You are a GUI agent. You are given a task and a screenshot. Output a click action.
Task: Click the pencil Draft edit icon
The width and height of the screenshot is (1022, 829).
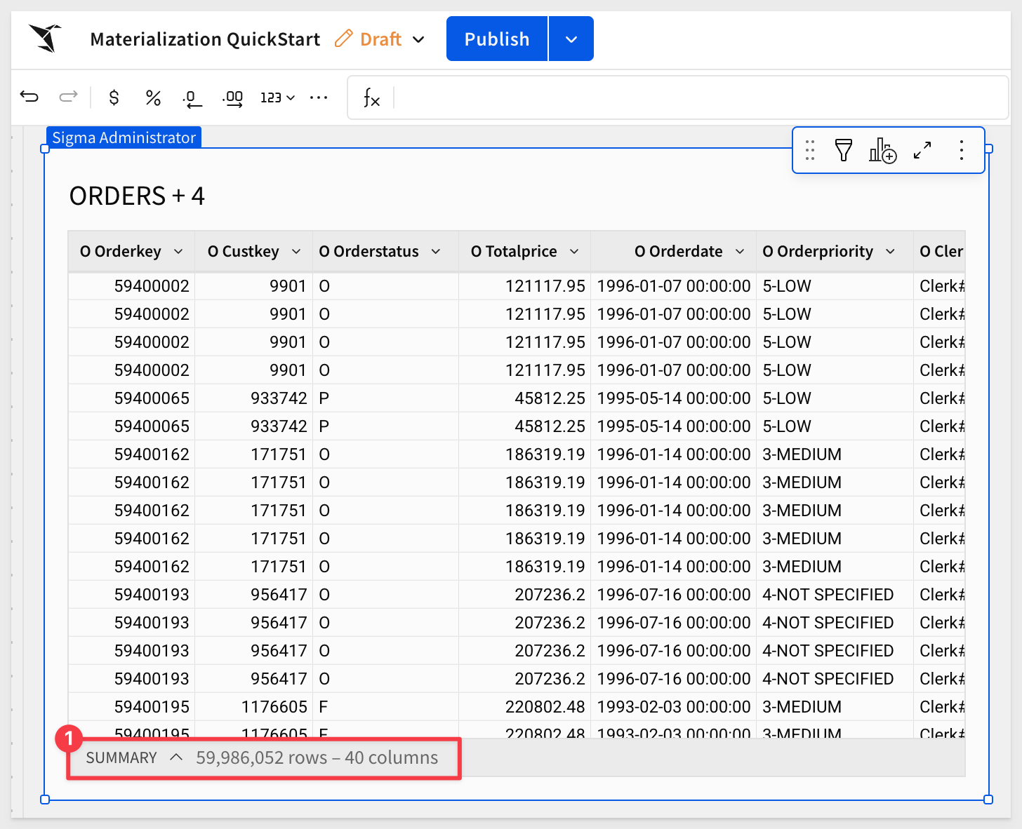pyautogui.click(x=343, y=39)
